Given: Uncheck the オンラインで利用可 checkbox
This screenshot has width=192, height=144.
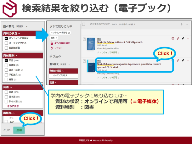Looking at the screenshot, I should tap(6, 38).
